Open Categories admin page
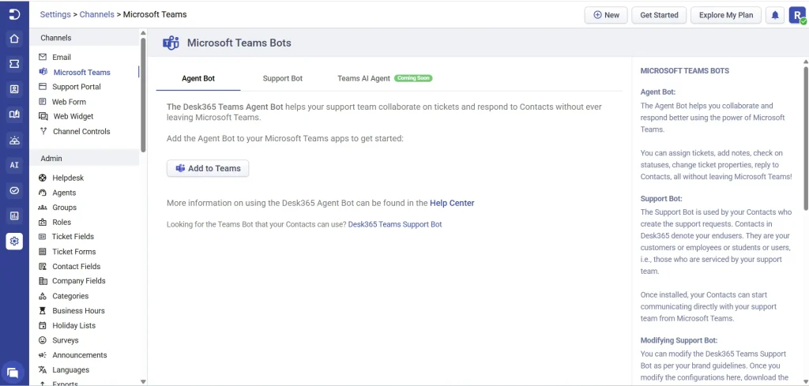The width and height of the screenshot is (809, 386). coord(70,296)
